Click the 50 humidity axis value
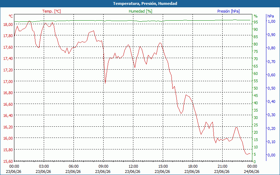Viewport: 280px width, 175px height. click(256, 88)
